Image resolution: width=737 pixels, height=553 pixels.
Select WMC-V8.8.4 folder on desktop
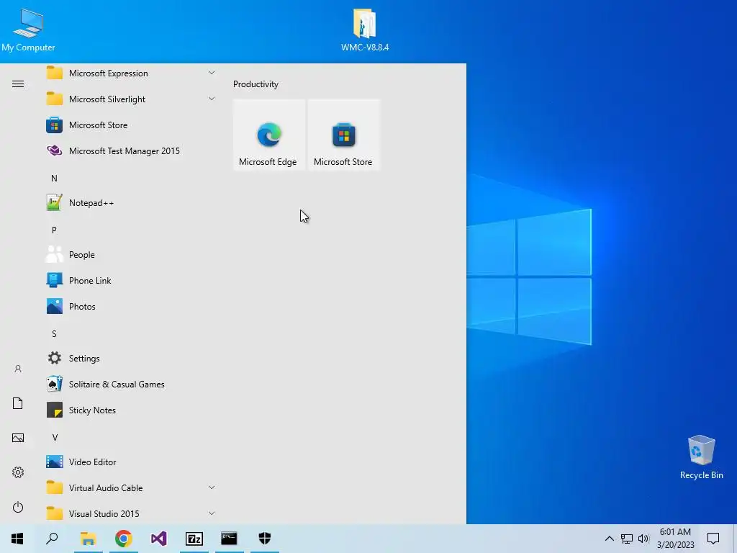(365, 30)
